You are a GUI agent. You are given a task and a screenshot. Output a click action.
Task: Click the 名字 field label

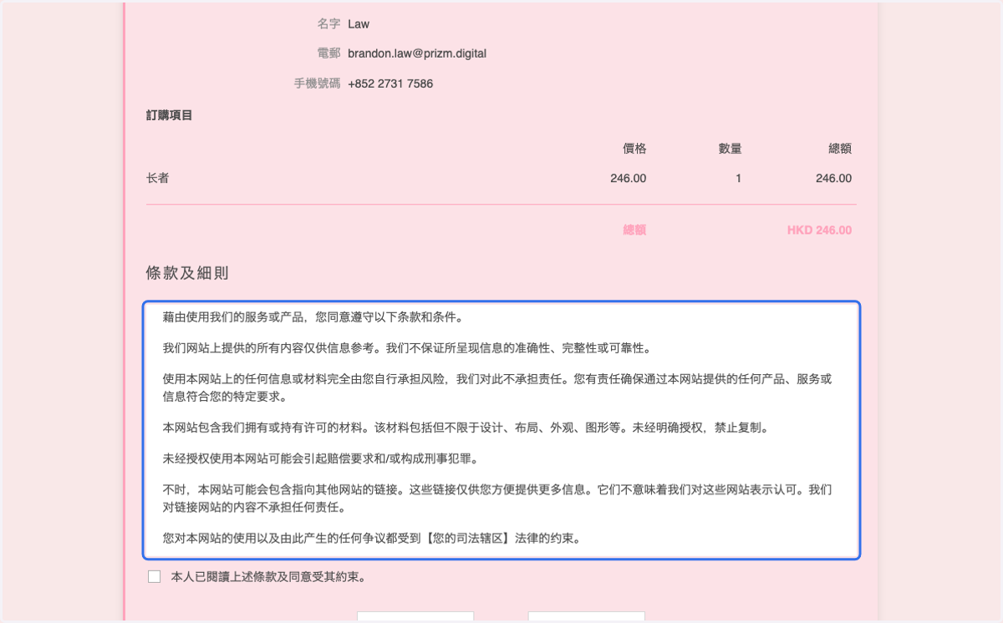(x=328, y=24)
